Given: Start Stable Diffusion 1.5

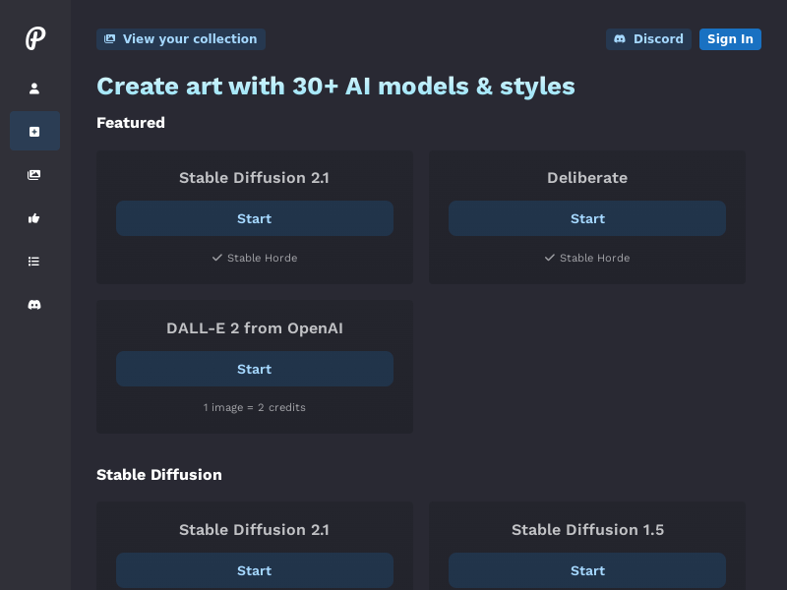Looking at the screenshot, I should (x=586, y=570).
